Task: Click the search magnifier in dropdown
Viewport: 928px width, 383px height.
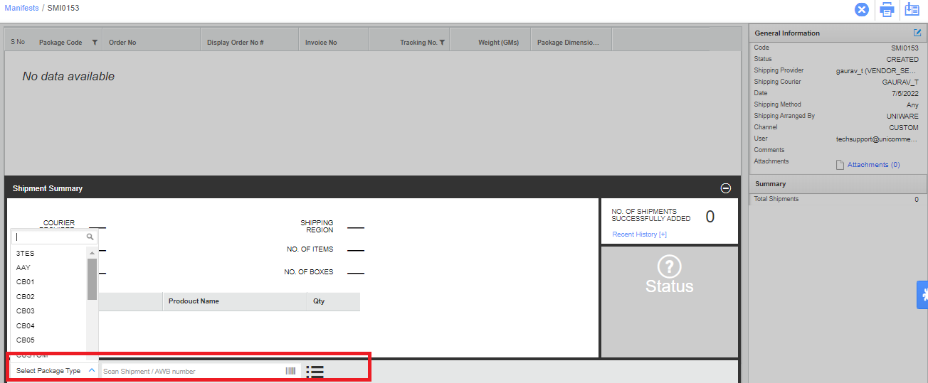Action: point(90,237)
